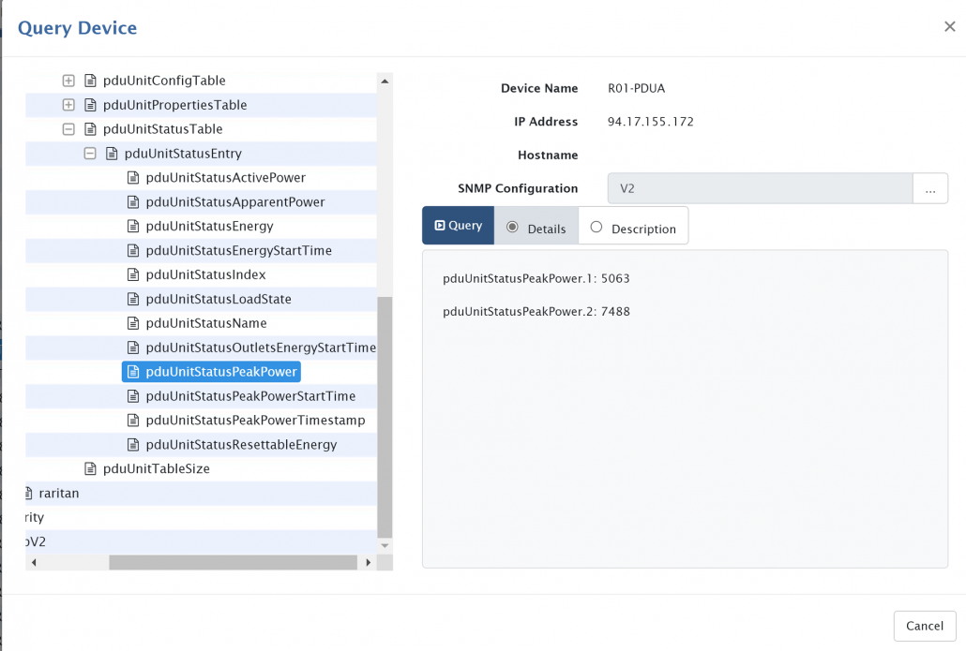Click the horizontal scrollbar in the tree panel
Screen dimensions: 966x651
coord(233,563)
